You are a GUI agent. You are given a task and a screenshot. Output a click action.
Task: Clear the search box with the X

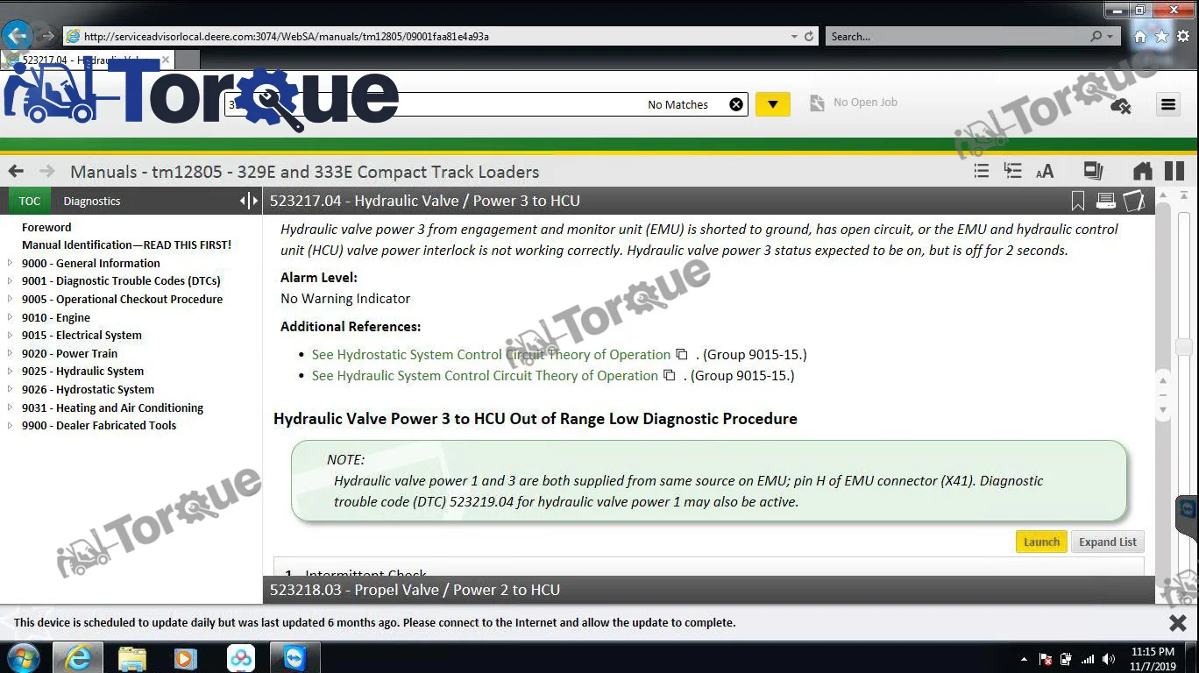pyautogui.click(x=736, y=104)
